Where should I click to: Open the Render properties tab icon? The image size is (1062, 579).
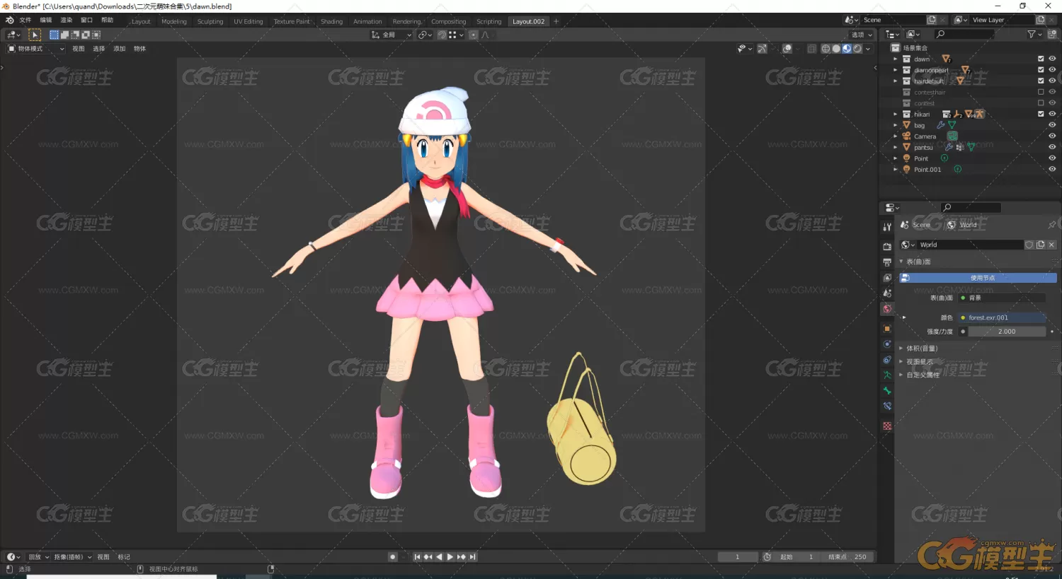[x=887, y=247]
